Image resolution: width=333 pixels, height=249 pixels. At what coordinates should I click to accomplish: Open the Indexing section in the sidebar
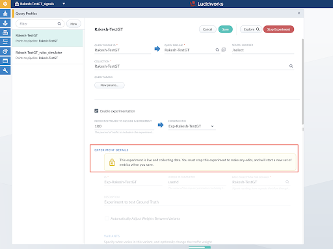click(5, 14)
